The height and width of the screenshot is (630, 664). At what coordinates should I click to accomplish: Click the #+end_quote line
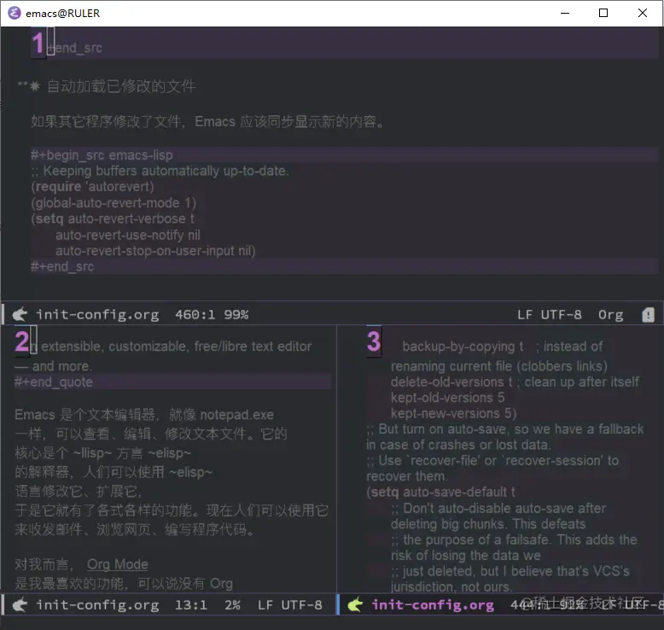[x=54, y=382]
